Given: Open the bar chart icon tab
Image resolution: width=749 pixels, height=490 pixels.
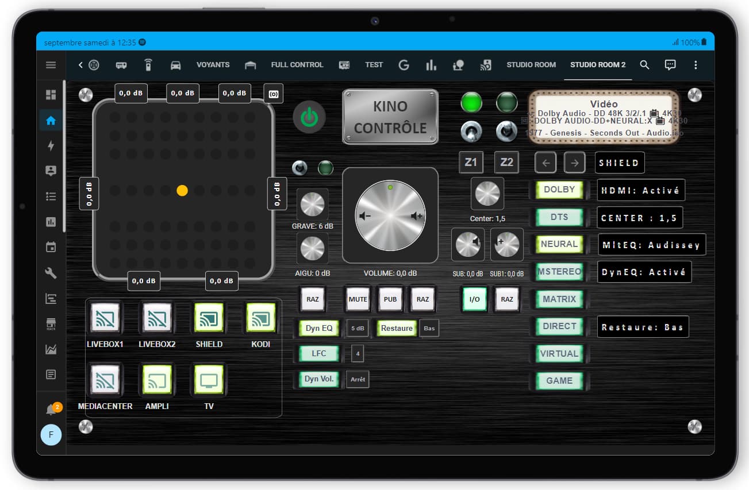Looking at the screenshot, I should pyautogui.click(x=431, y=65).
